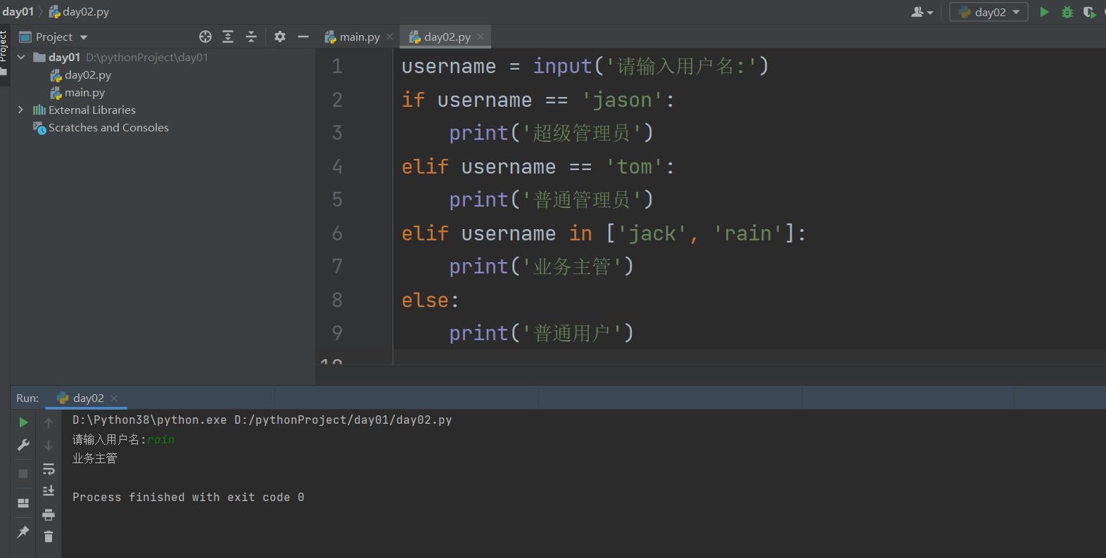The image size is (1106, 558).
Task: Click line number 6 in the gutter
Action: pyautogui.click(x=337, y=233)
